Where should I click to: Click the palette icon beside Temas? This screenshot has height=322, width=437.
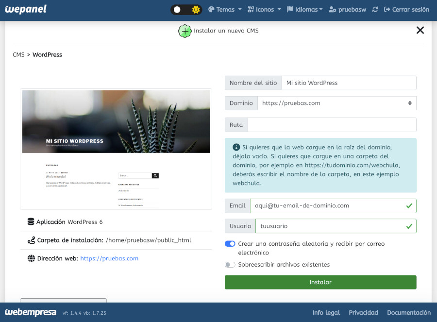point(211,10)
